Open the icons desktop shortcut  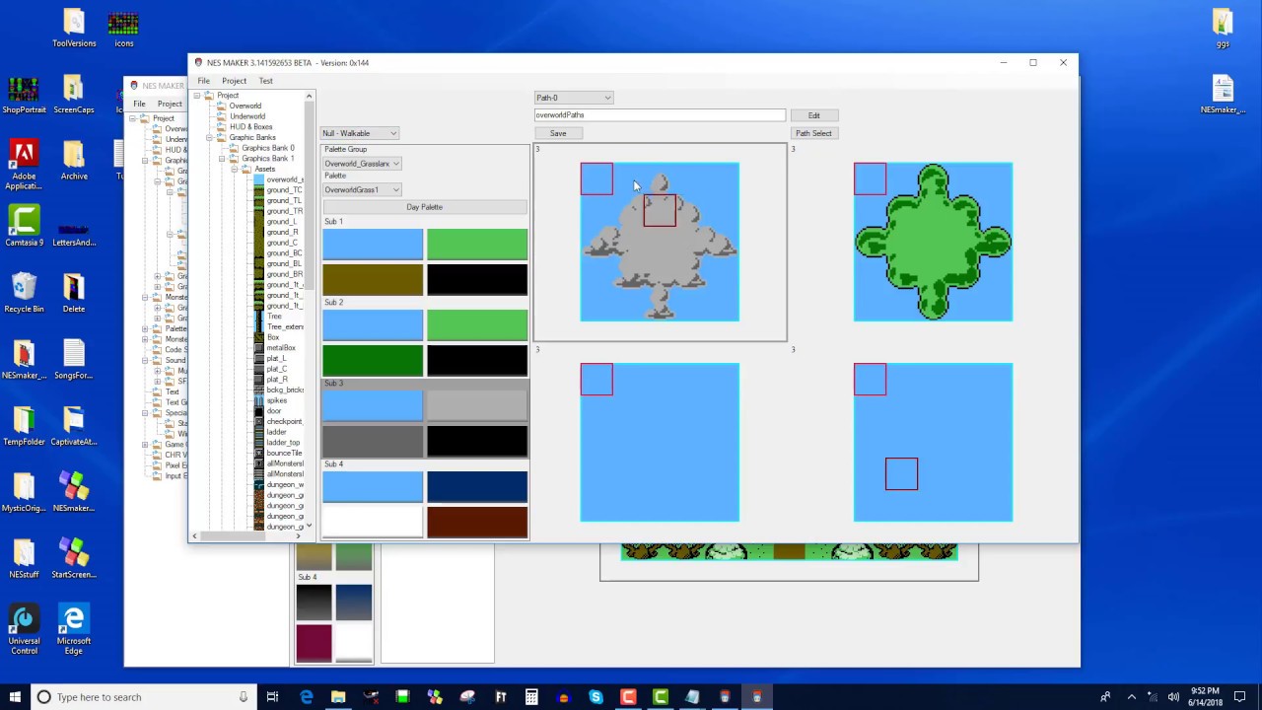[x=123, y=28]
